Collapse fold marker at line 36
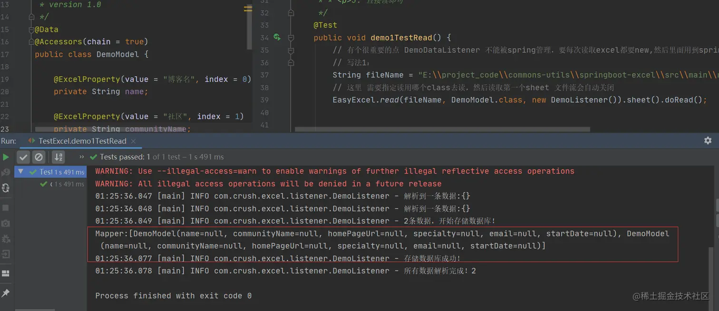 [291, 63]
